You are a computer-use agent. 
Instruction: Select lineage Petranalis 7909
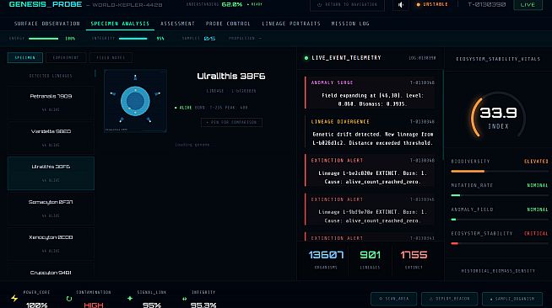pos(51,103)
